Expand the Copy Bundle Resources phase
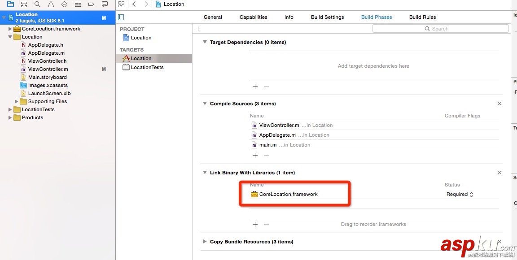Viewport: 517px width, 260px height. 205,242
